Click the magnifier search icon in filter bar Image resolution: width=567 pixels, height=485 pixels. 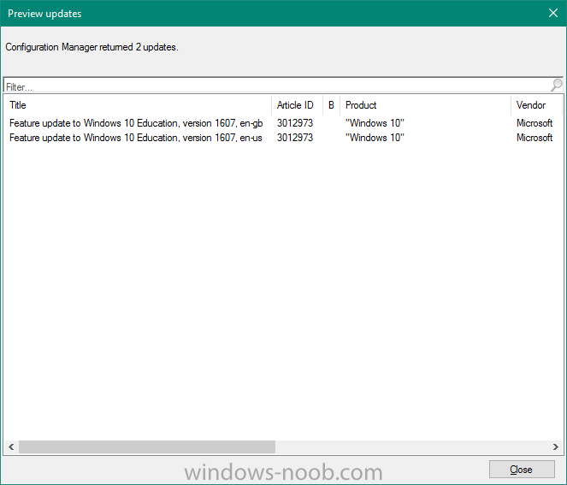pyautogui.click(x=557, y=86)
